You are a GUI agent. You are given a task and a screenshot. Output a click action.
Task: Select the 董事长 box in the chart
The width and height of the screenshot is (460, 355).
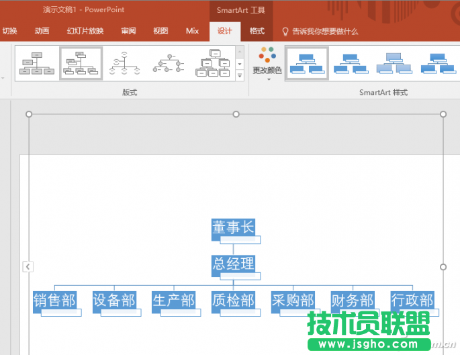pyautogui.click(x=234, y=228)
